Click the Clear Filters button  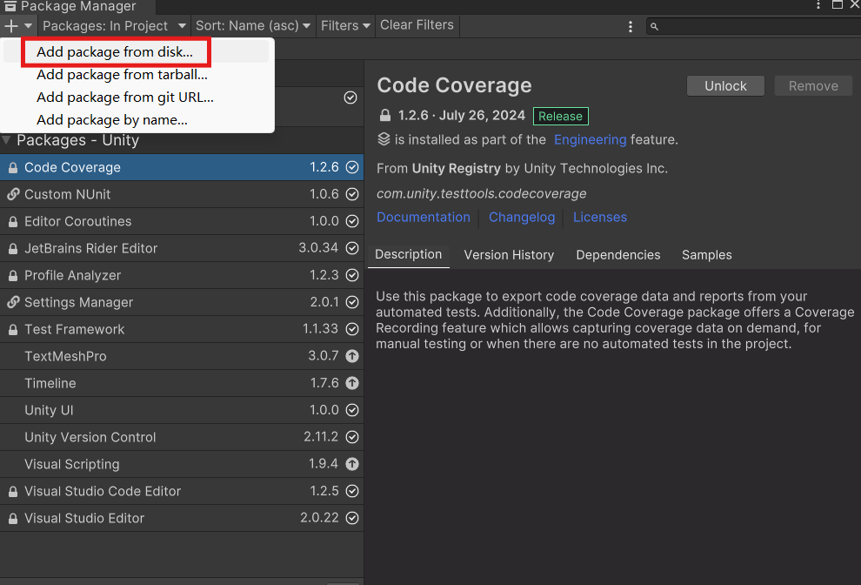point(417,25)
